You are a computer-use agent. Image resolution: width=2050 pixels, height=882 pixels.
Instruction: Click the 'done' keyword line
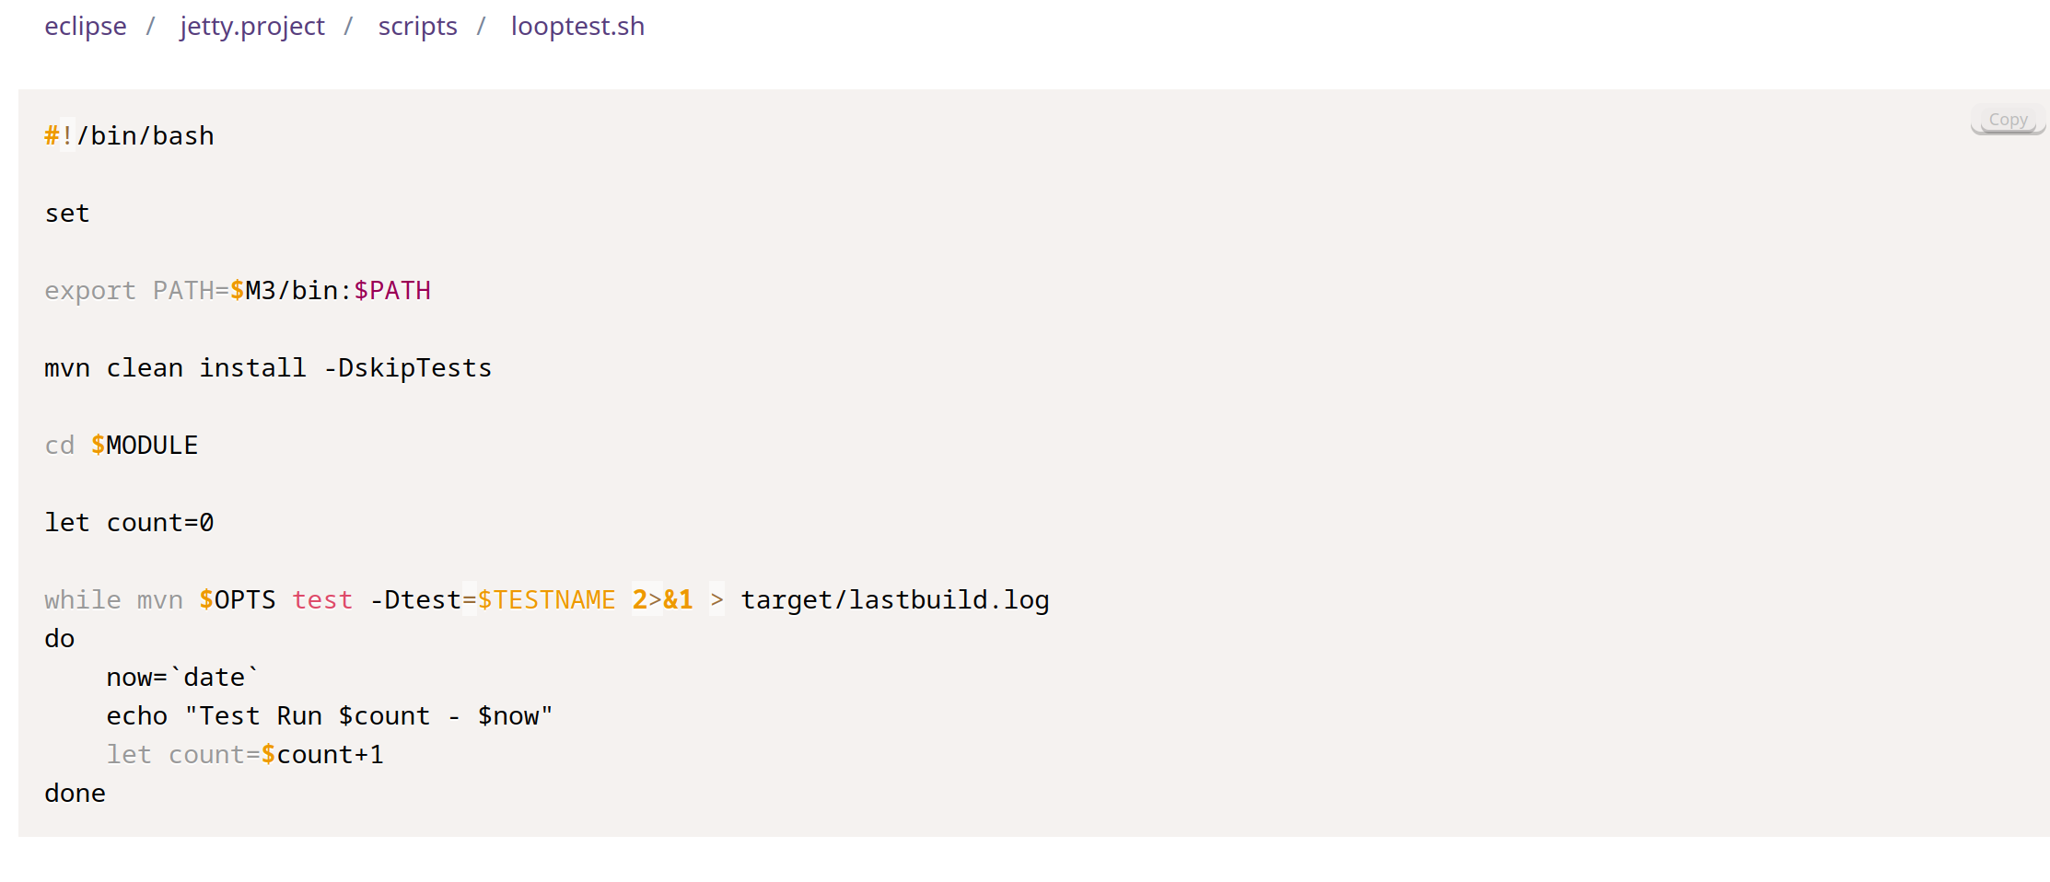76,794
